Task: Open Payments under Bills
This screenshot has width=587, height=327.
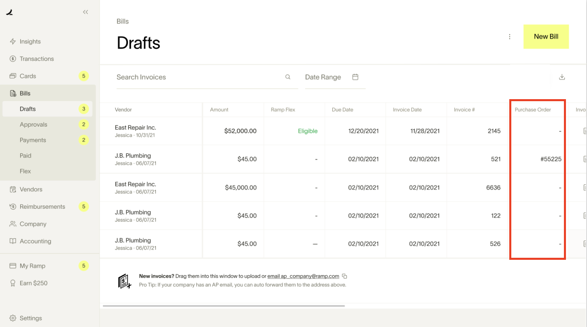Action: (x=33, y=140)
